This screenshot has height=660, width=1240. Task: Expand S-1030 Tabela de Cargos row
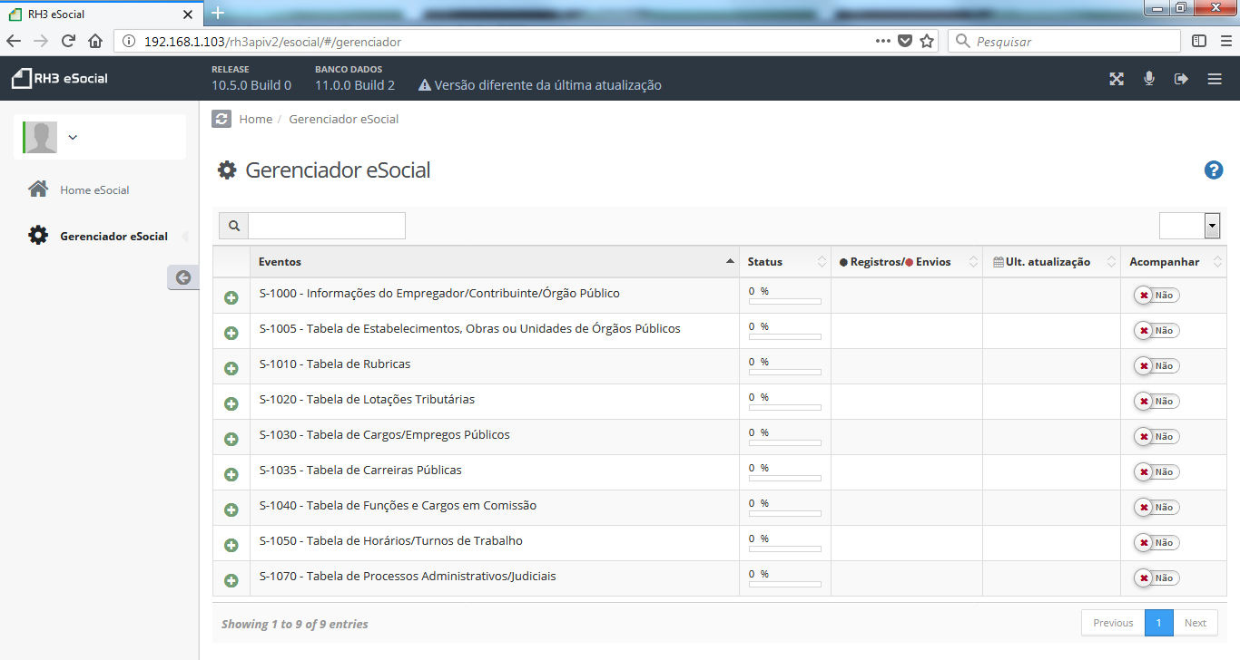231,439
